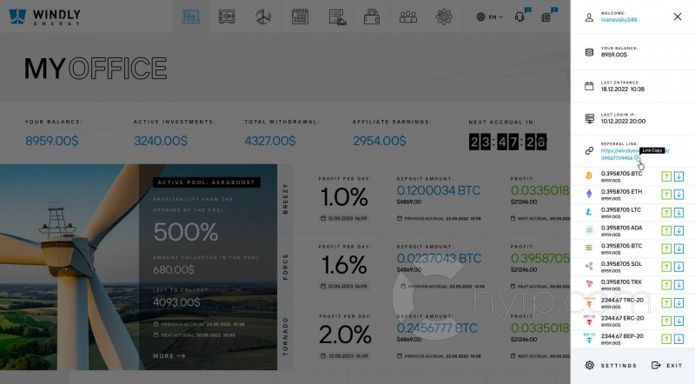Click the Windly Energy logo

(x=44, y=17)
